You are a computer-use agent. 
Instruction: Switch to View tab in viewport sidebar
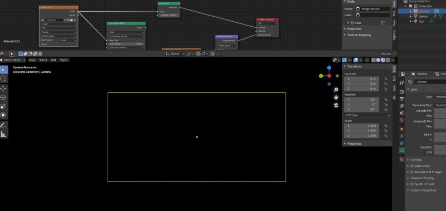tap(394, 88)
